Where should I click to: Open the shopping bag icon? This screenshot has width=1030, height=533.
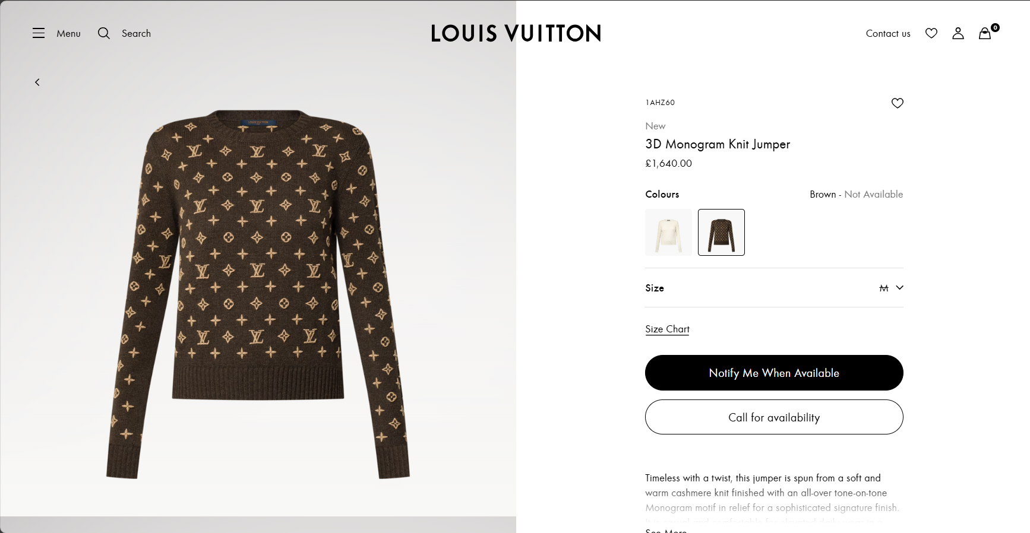click(985, 33)
